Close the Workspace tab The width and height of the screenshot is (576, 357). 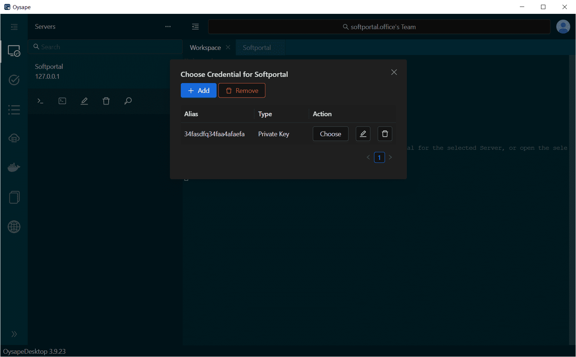click(228, 47)
